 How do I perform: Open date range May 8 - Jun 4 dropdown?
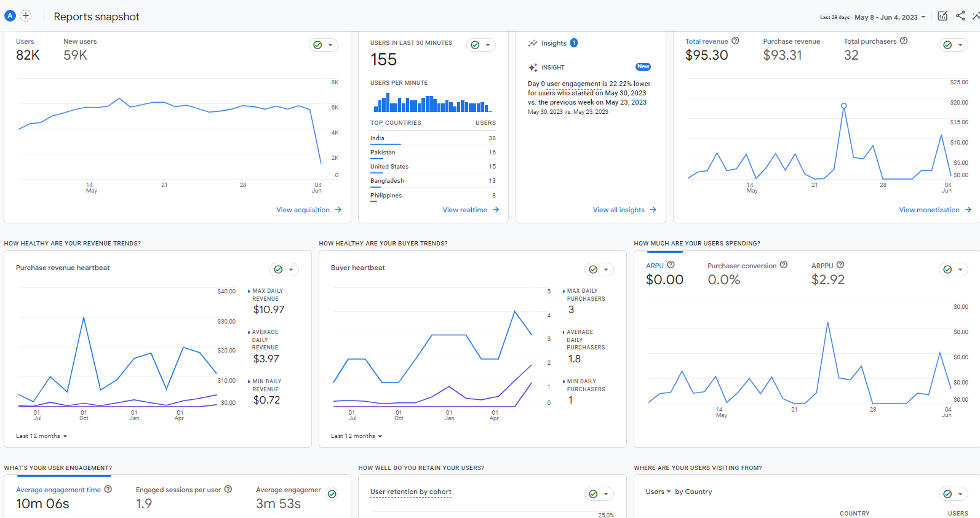point(890,17)
